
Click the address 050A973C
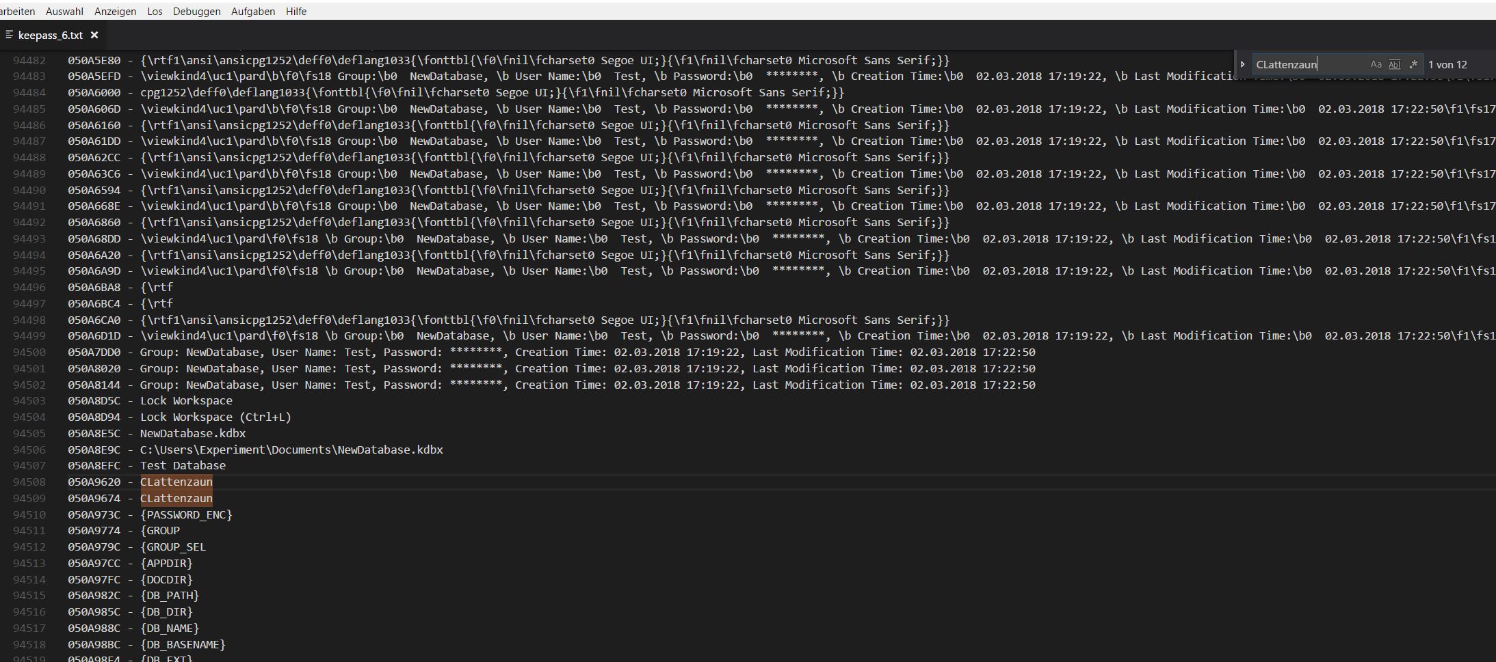(94, 514)
